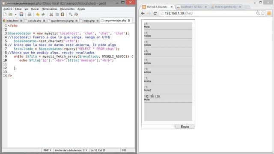
Task: Click the Envia button
Action: coord(185,127)
